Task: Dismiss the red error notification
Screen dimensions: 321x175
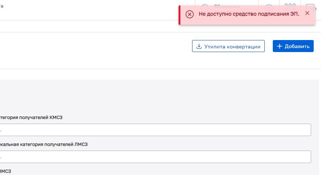Action: coord(307,13)
